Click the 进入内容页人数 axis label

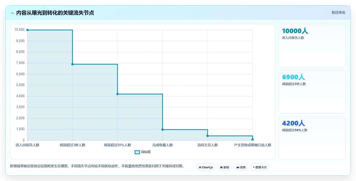tap(28, 145)
